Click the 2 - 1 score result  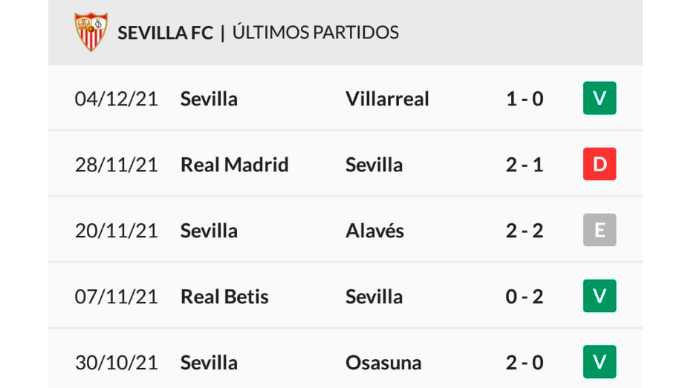click(x=525, y=165)
